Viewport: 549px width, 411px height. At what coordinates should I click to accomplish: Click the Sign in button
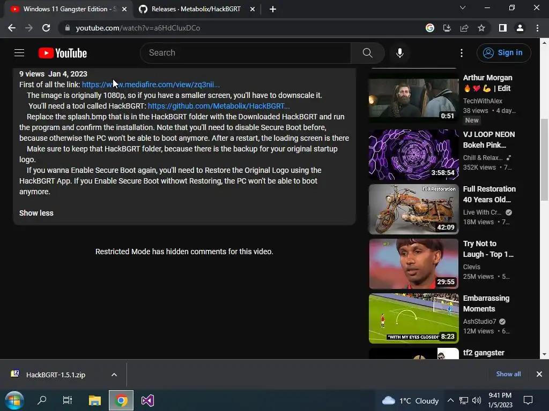(x=503, y=53)
